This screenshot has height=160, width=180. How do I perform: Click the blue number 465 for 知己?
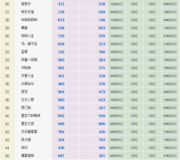click(x=102, y=148)
